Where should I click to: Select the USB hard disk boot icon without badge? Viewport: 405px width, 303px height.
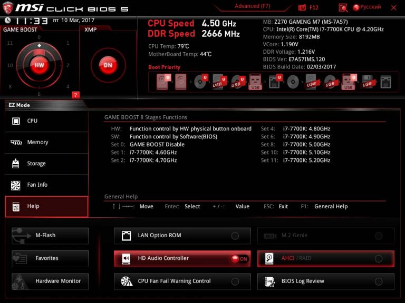pyautogui.click(x=312, y=82)
